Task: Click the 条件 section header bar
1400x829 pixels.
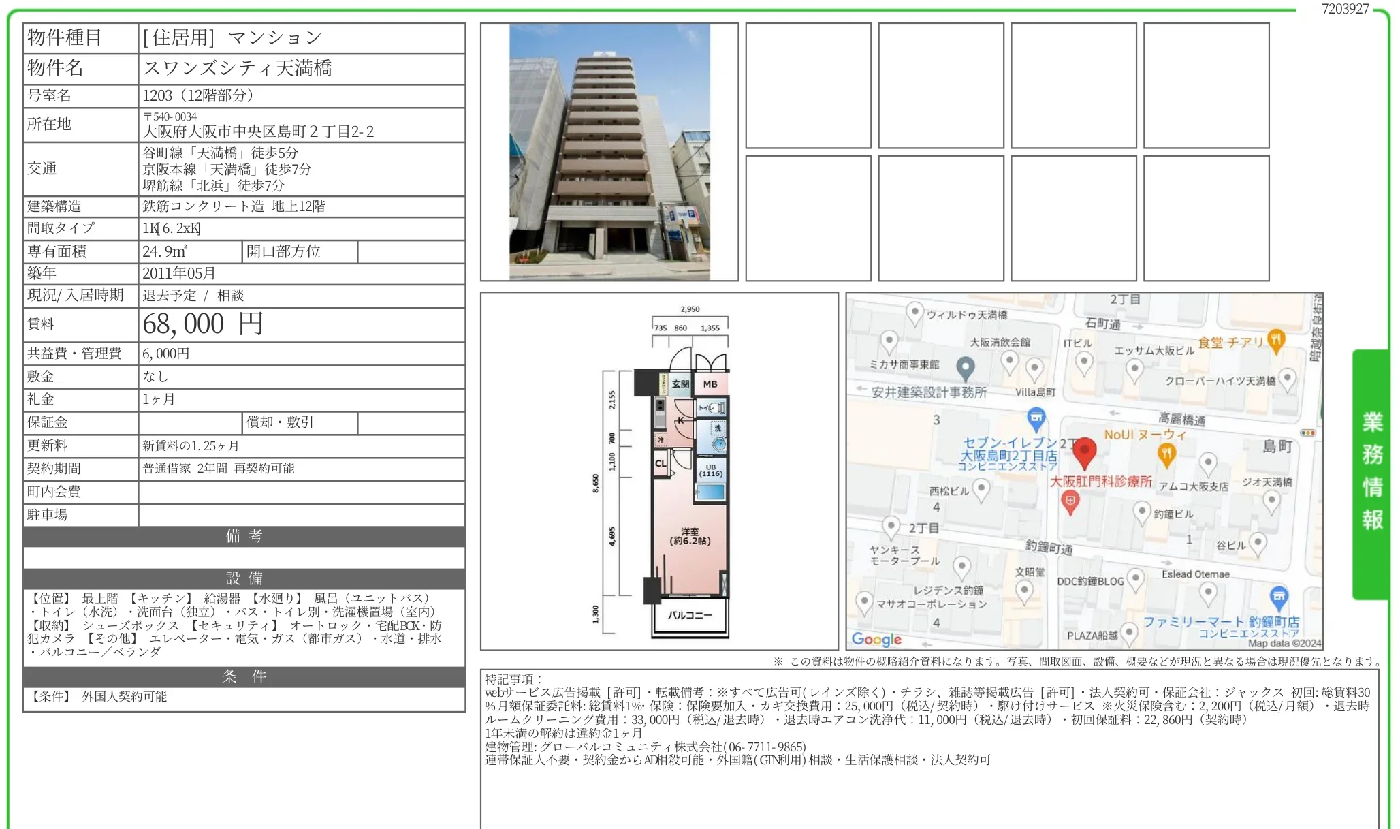Action: pyautogui.click(x=244, y=676)
